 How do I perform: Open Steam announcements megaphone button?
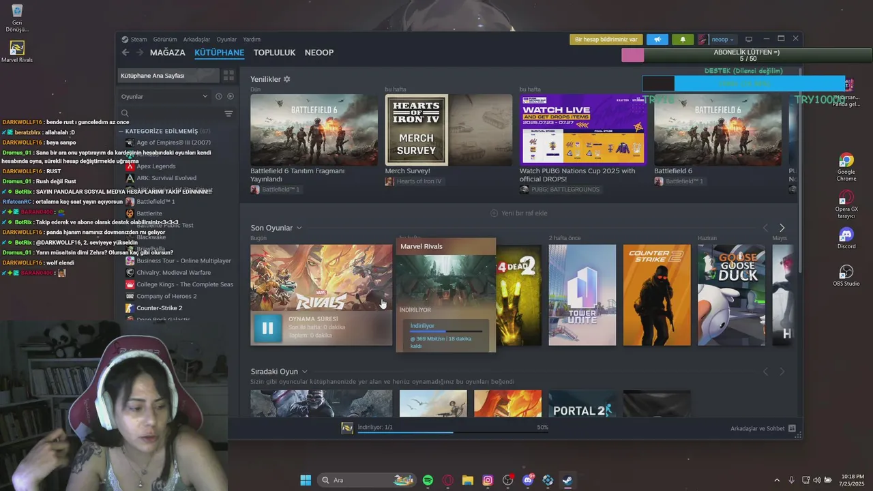(657, 40)
